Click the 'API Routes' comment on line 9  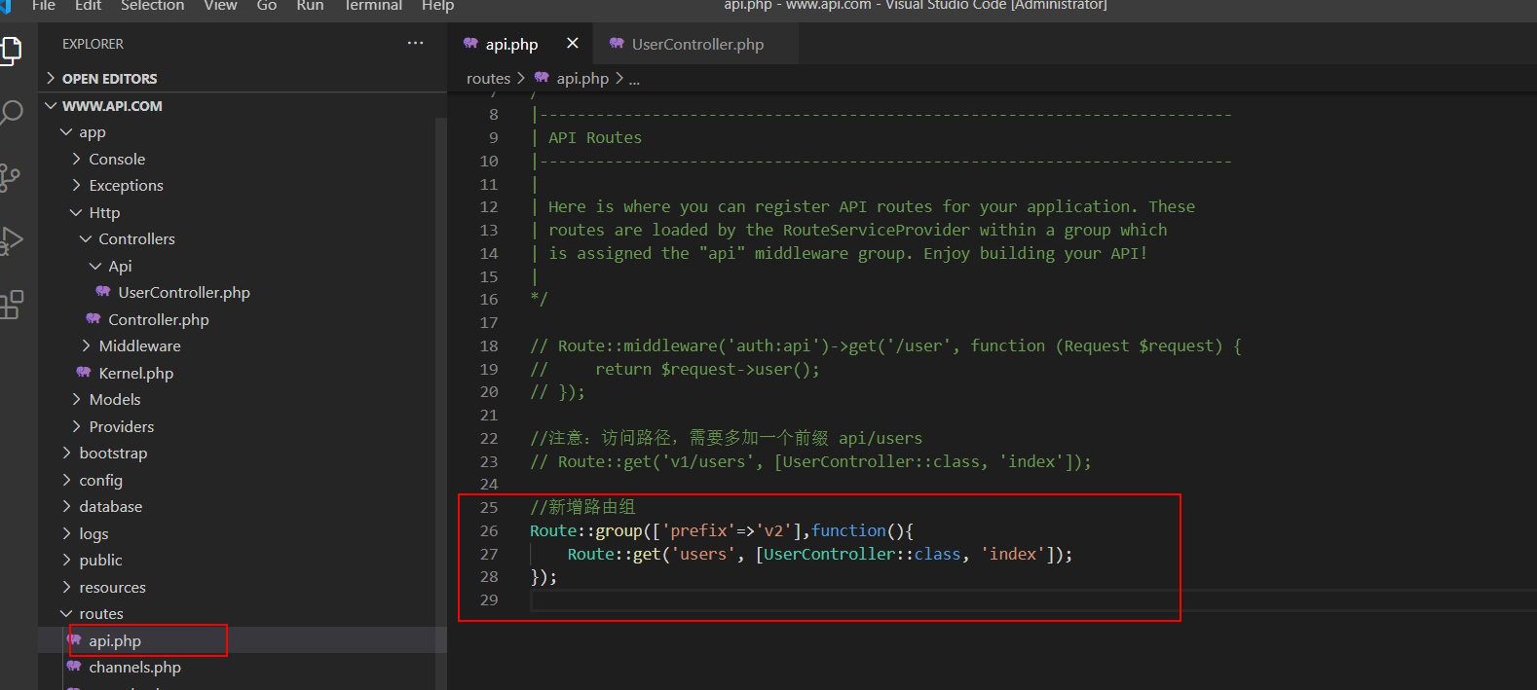[x=595, y=137]
